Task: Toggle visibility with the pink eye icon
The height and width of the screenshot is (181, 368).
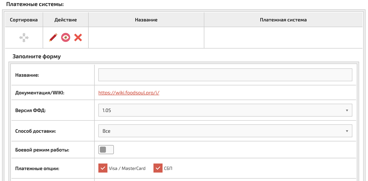Action: (x=66, y=38)
